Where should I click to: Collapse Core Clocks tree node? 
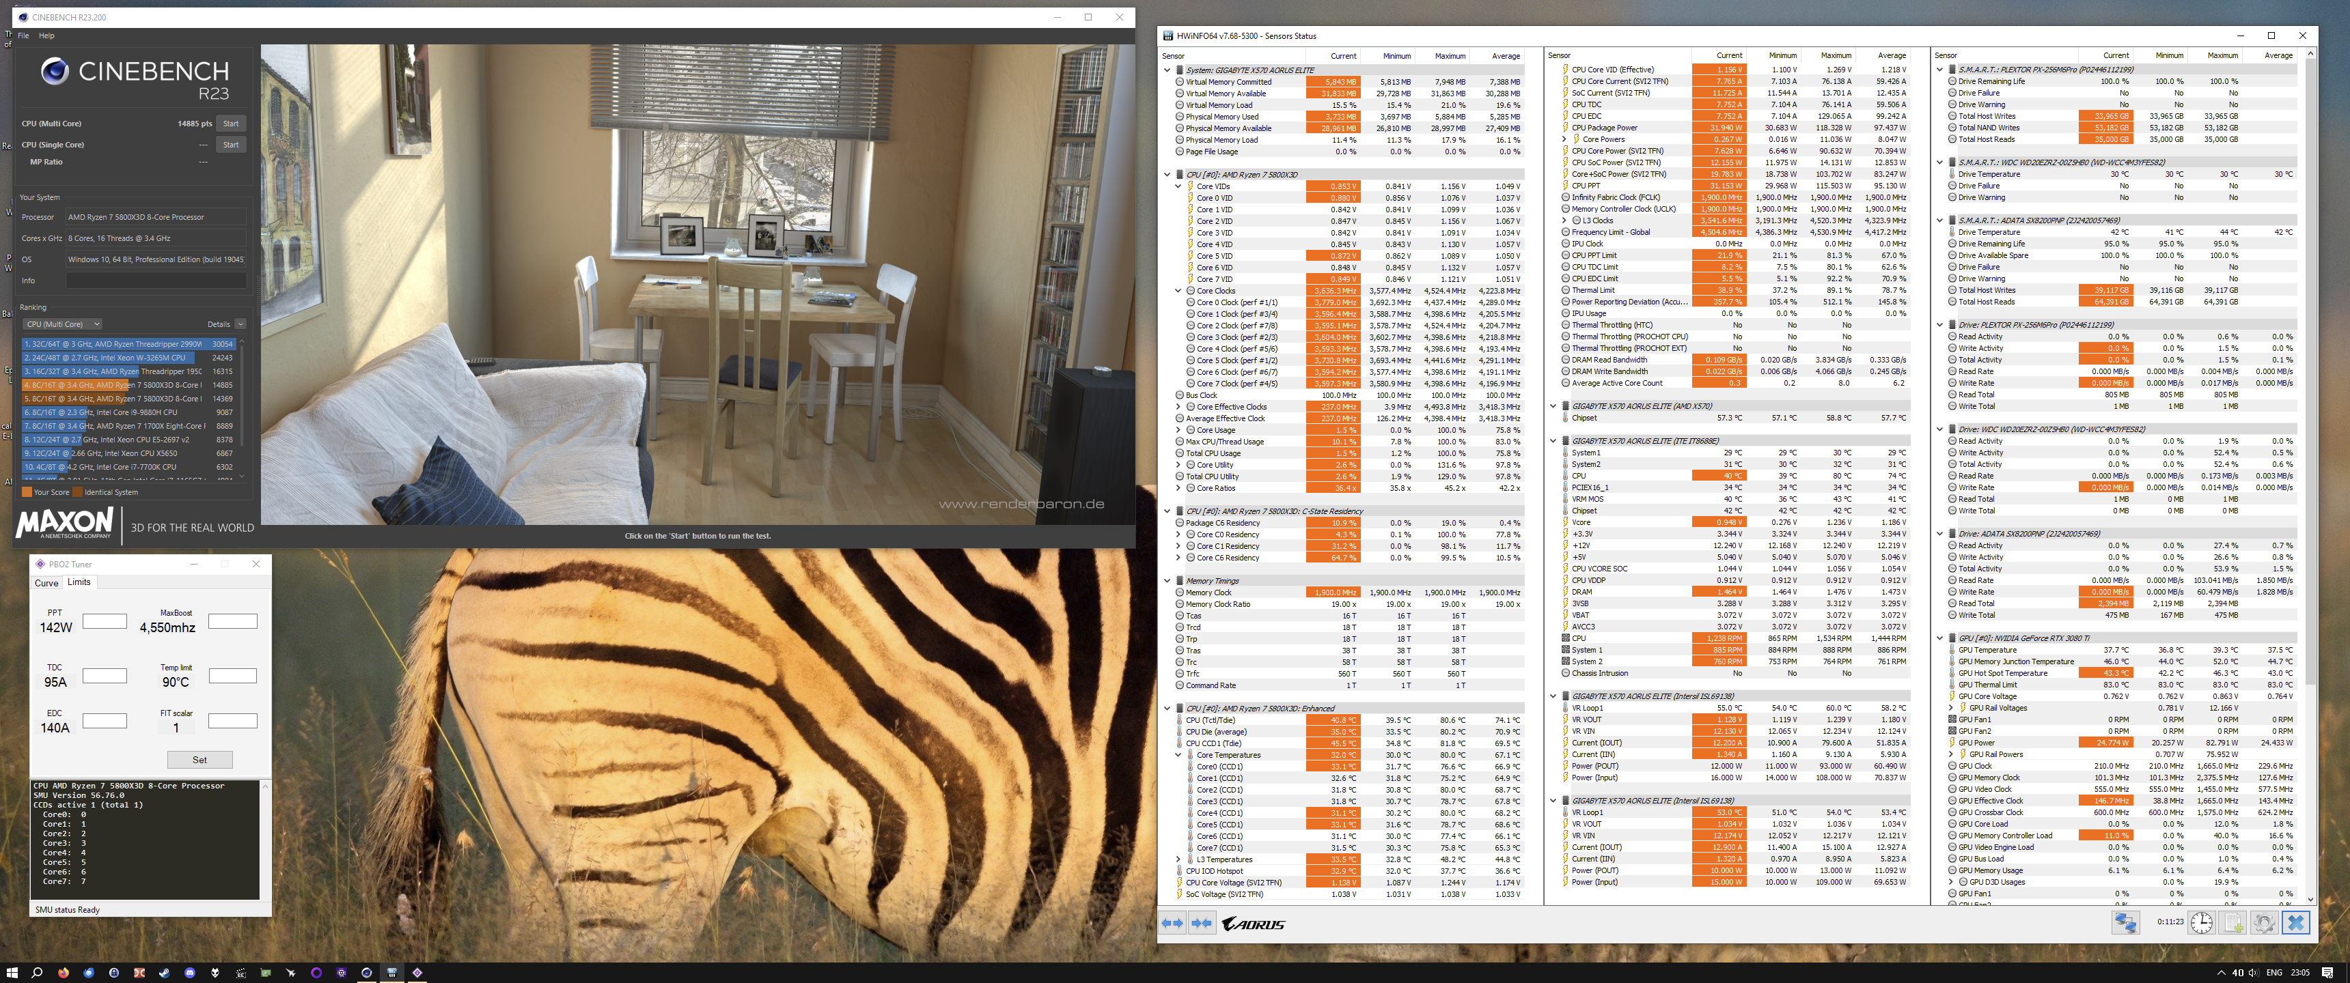pos(1178,291)
